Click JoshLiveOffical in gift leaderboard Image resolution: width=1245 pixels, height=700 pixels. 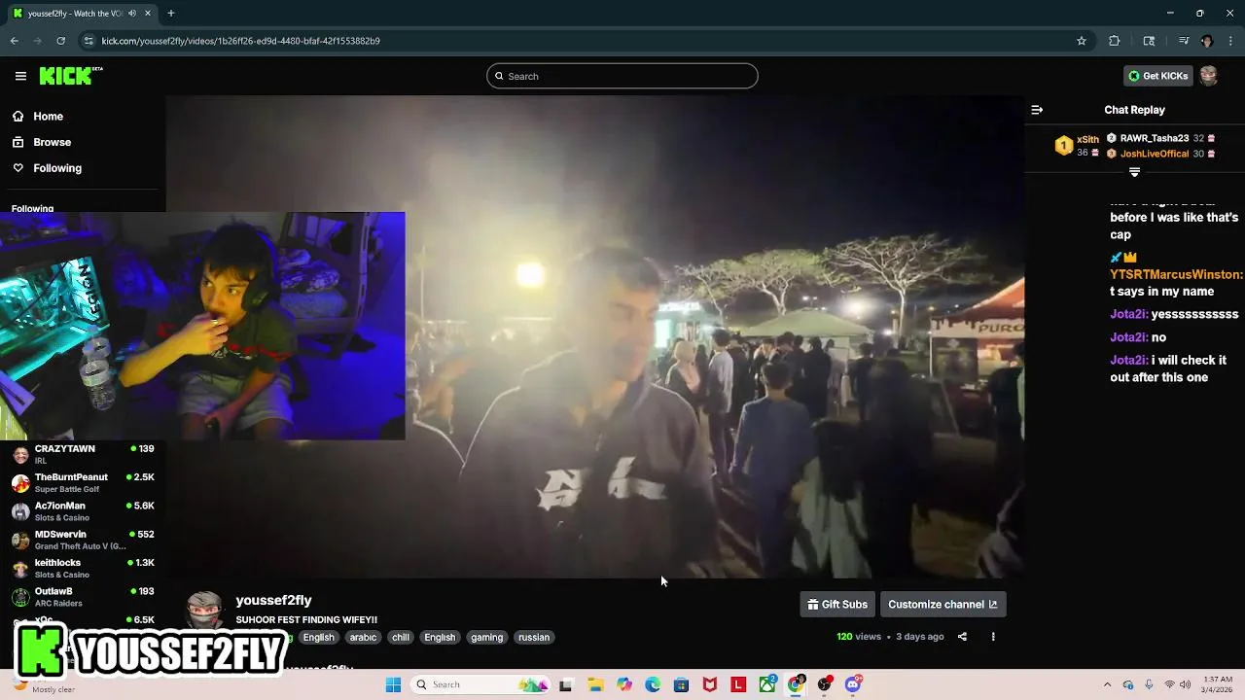click(1155, 154)
